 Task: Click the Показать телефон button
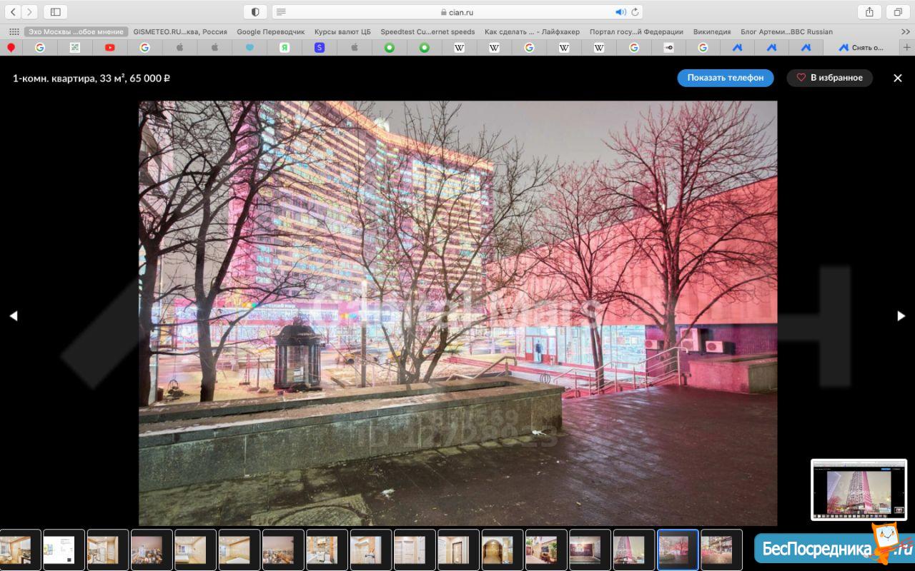[x=725, y=78]
